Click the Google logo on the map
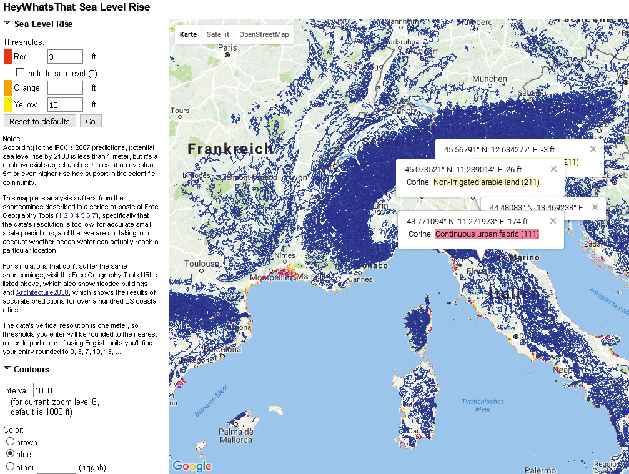629x474 pixels. pyautogui.click(x=192, y=466)
